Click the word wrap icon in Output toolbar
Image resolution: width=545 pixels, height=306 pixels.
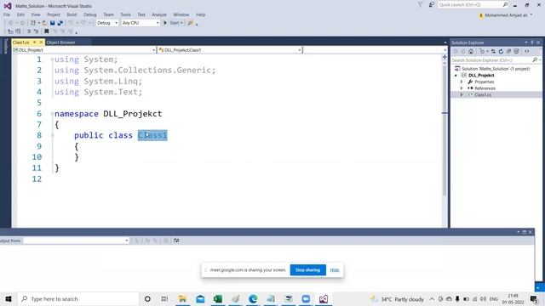(176, 241)
